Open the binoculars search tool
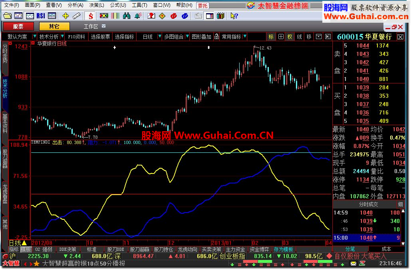This screenshot has width=411, height=270. pos(127,16)
